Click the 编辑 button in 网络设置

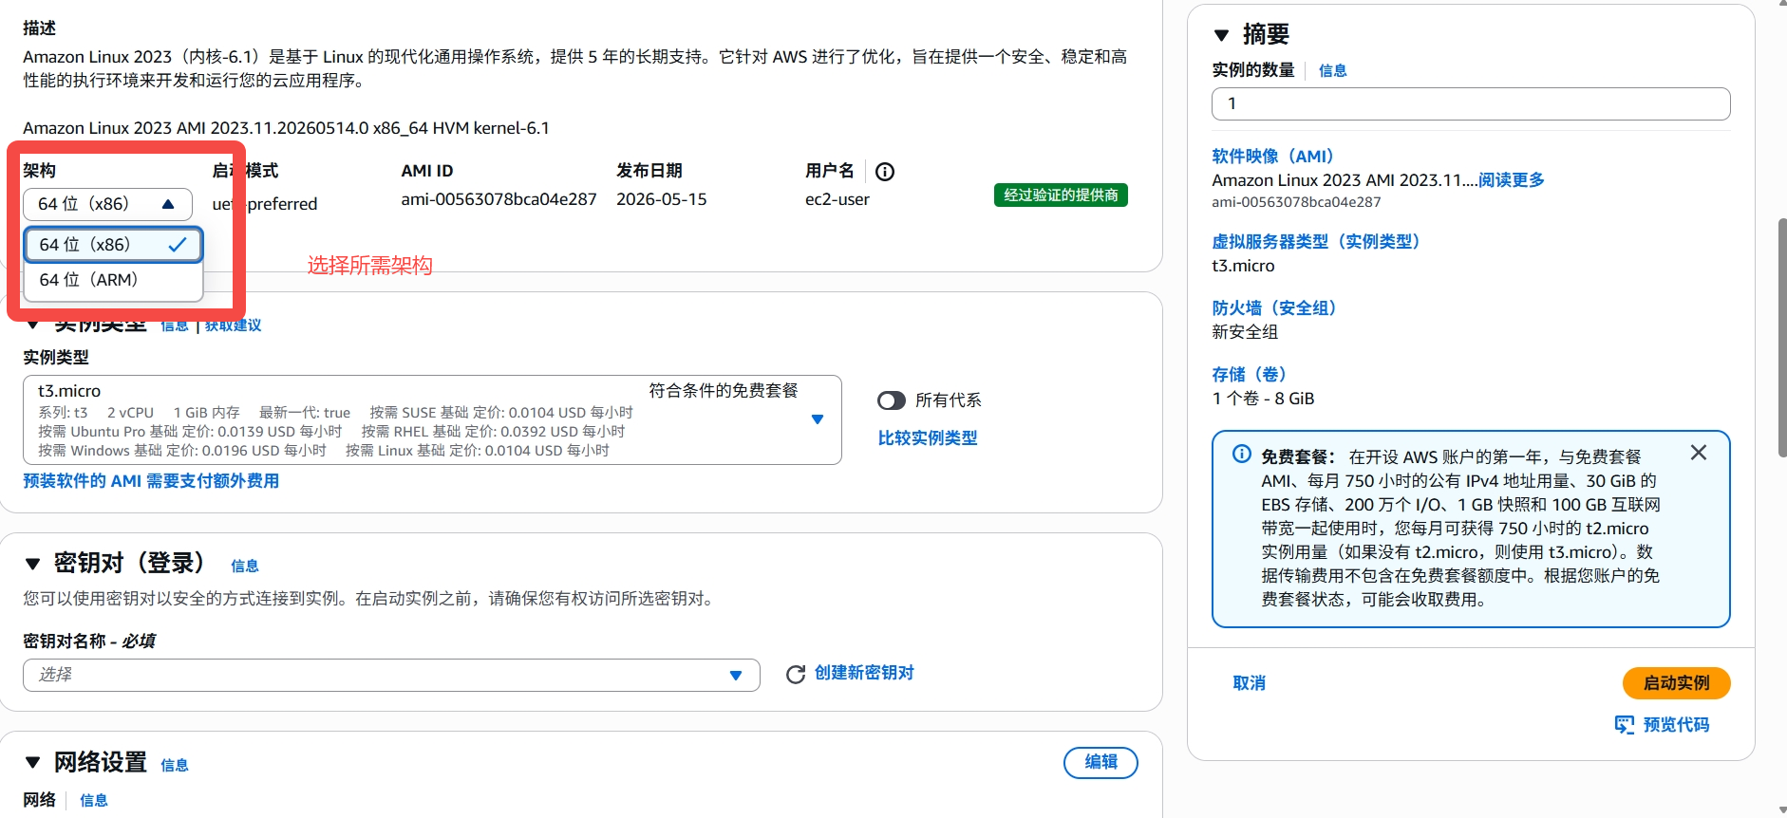tap(1100, 762)
